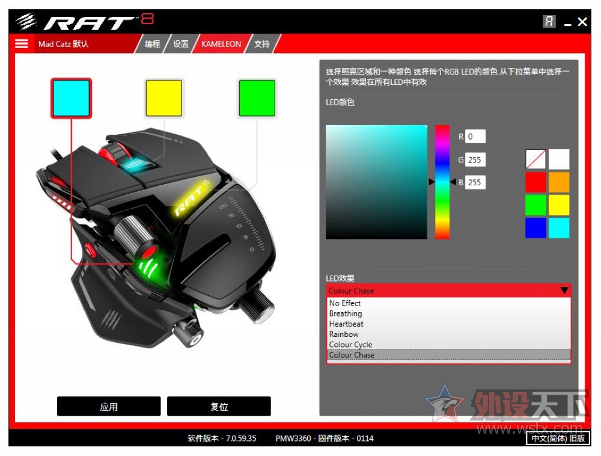Image resolution: width=601 pixels, height=456 pixels.
Task: Select Rainbow from the effect list
Action: tap(344, 334)
